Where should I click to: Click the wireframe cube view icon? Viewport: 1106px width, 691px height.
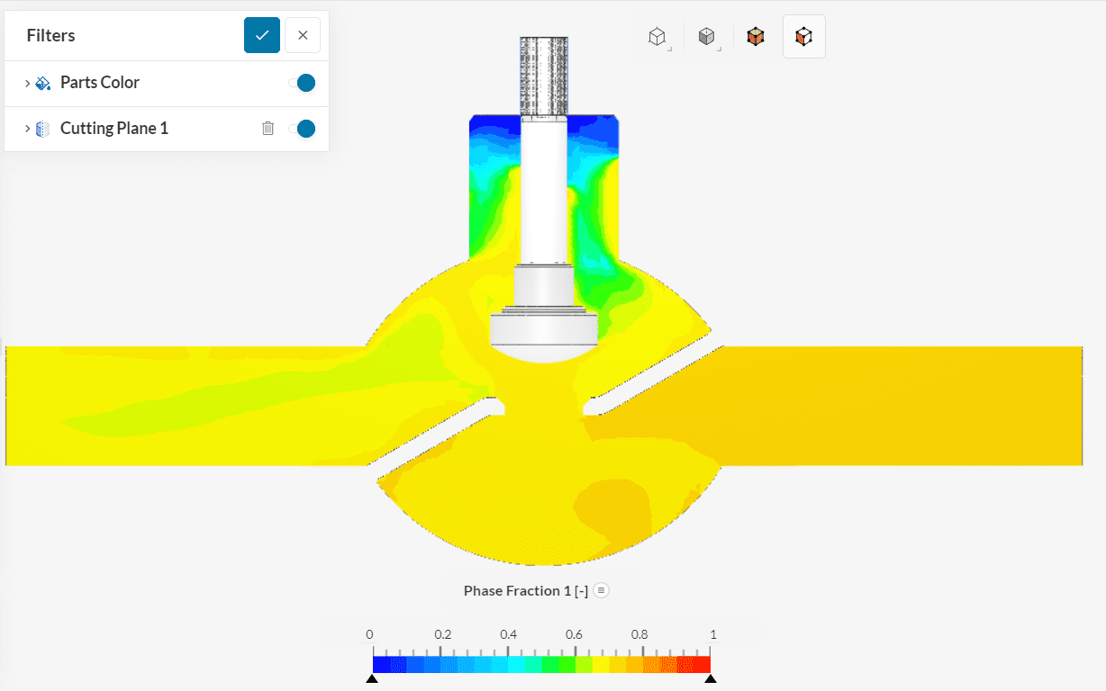tap(657, 37)
